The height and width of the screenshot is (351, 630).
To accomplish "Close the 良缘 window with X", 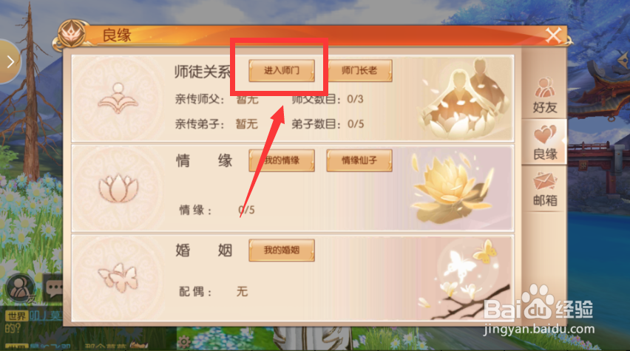I will [x=554, y=35].
